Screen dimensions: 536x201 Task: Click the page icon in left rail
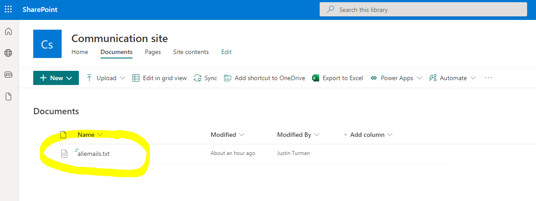click(8, 97)
